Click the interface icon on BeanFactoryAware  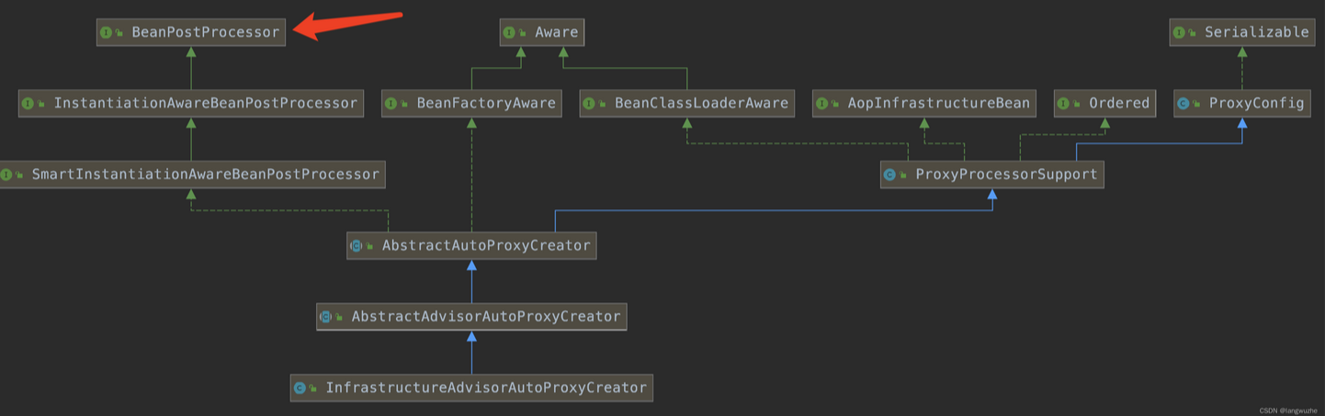[x=391, y=103]
